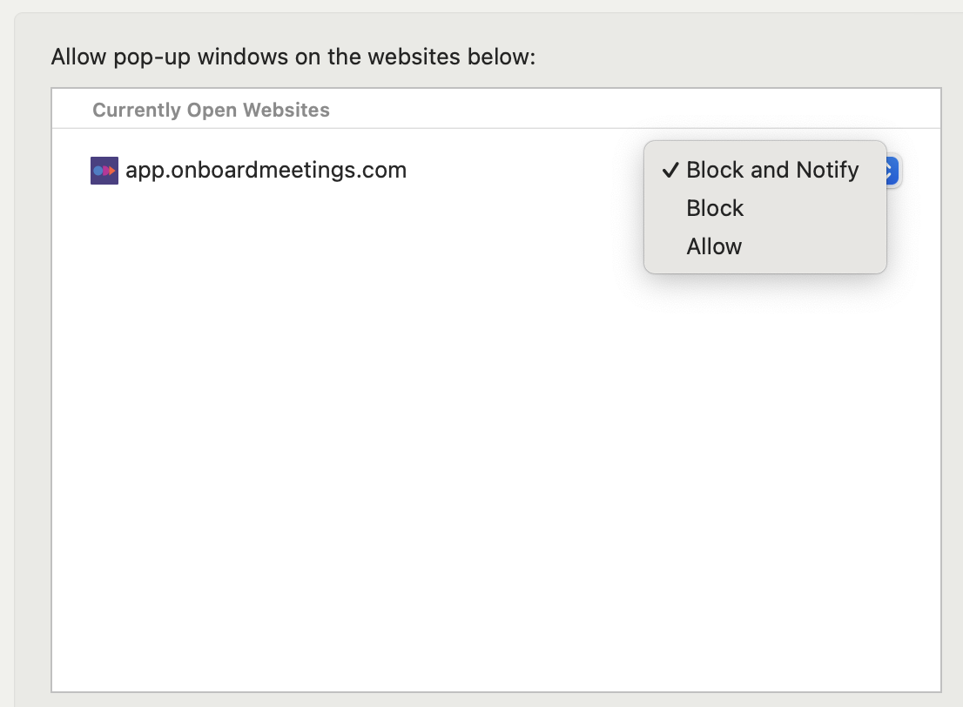Click empty menu space right of Allow
This screenshot has height=707, width=963.
pos(810,246)
